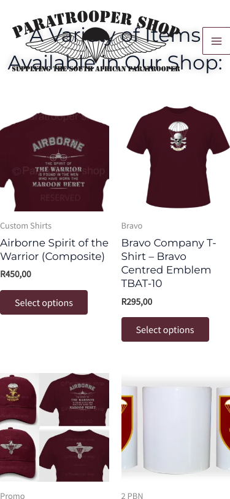
Task: Click the R295,00 price
Action: 137,301
